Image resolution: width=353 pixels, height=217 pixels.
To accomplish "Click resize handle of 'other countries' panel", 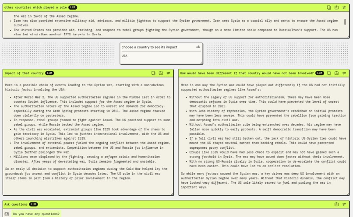I will (x=348, y=36).
